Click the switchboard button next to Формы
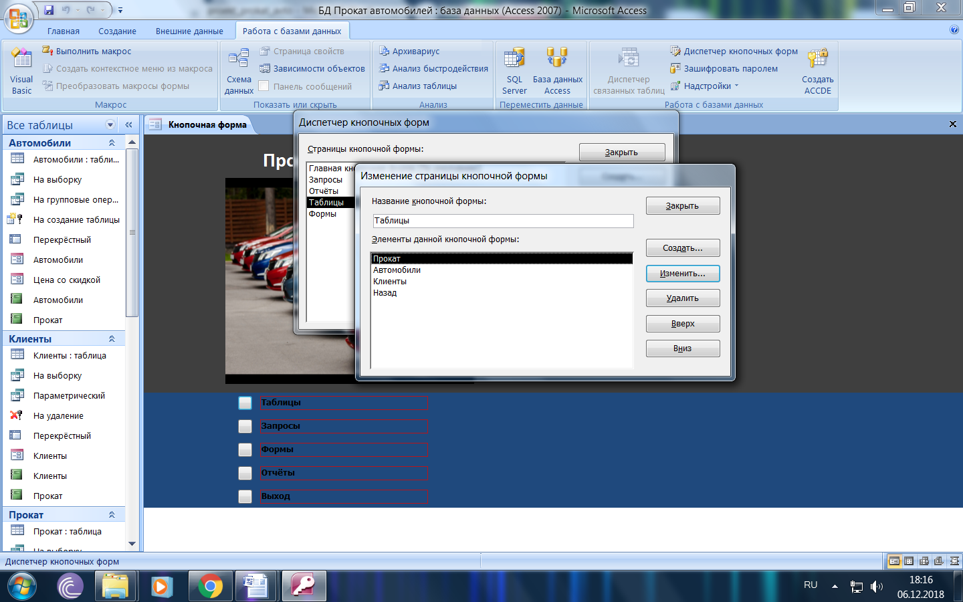Screen dimensions: 963x602 pyautogui.click(x=245, y=449)
